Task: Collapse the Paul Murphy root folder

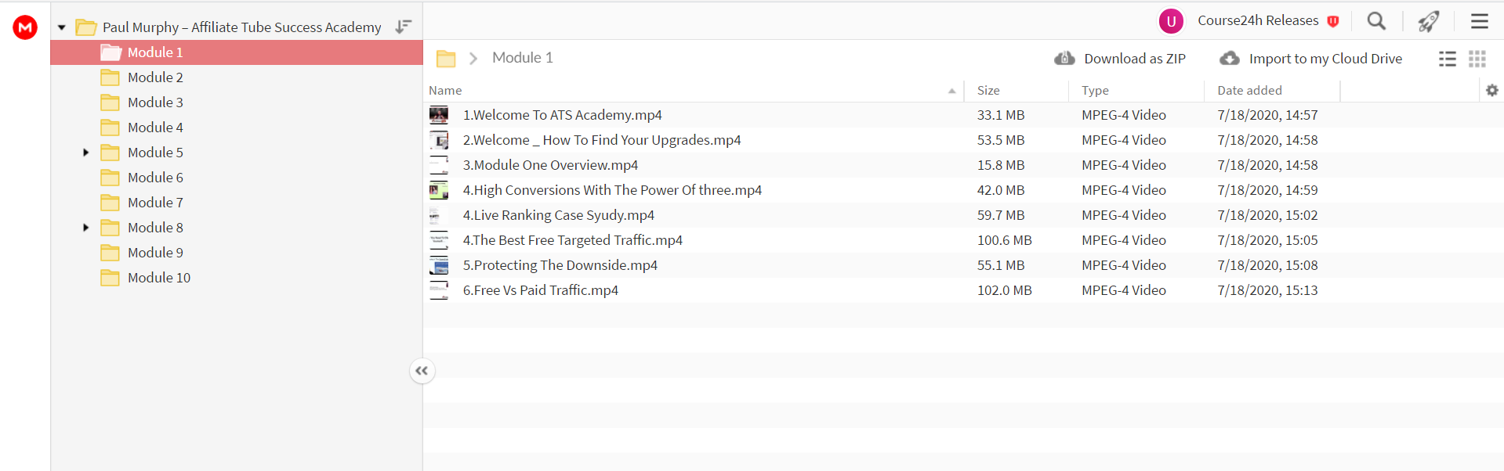Action: (x=61, y=27)
